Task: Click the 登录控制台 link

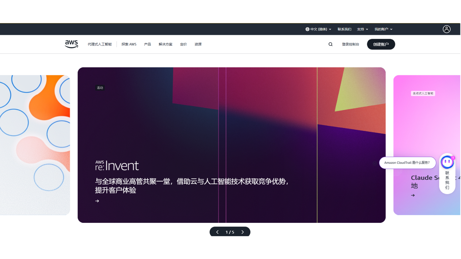Action: pos(350,44)
